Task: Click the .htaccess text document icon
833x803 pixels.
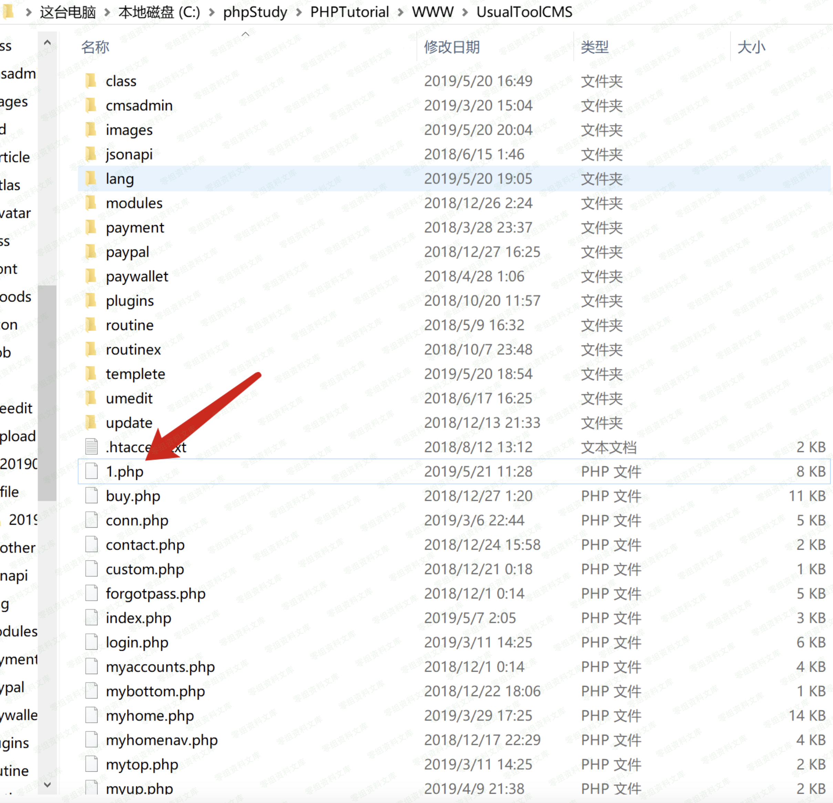Action: pos(91,447)
